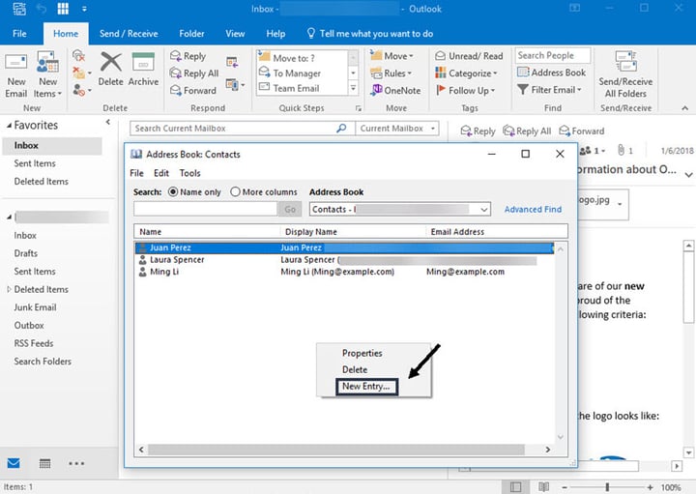Viewport: 696px width, 494px height.
Task: Click the Advanced Find link
Action: (533, 209)
